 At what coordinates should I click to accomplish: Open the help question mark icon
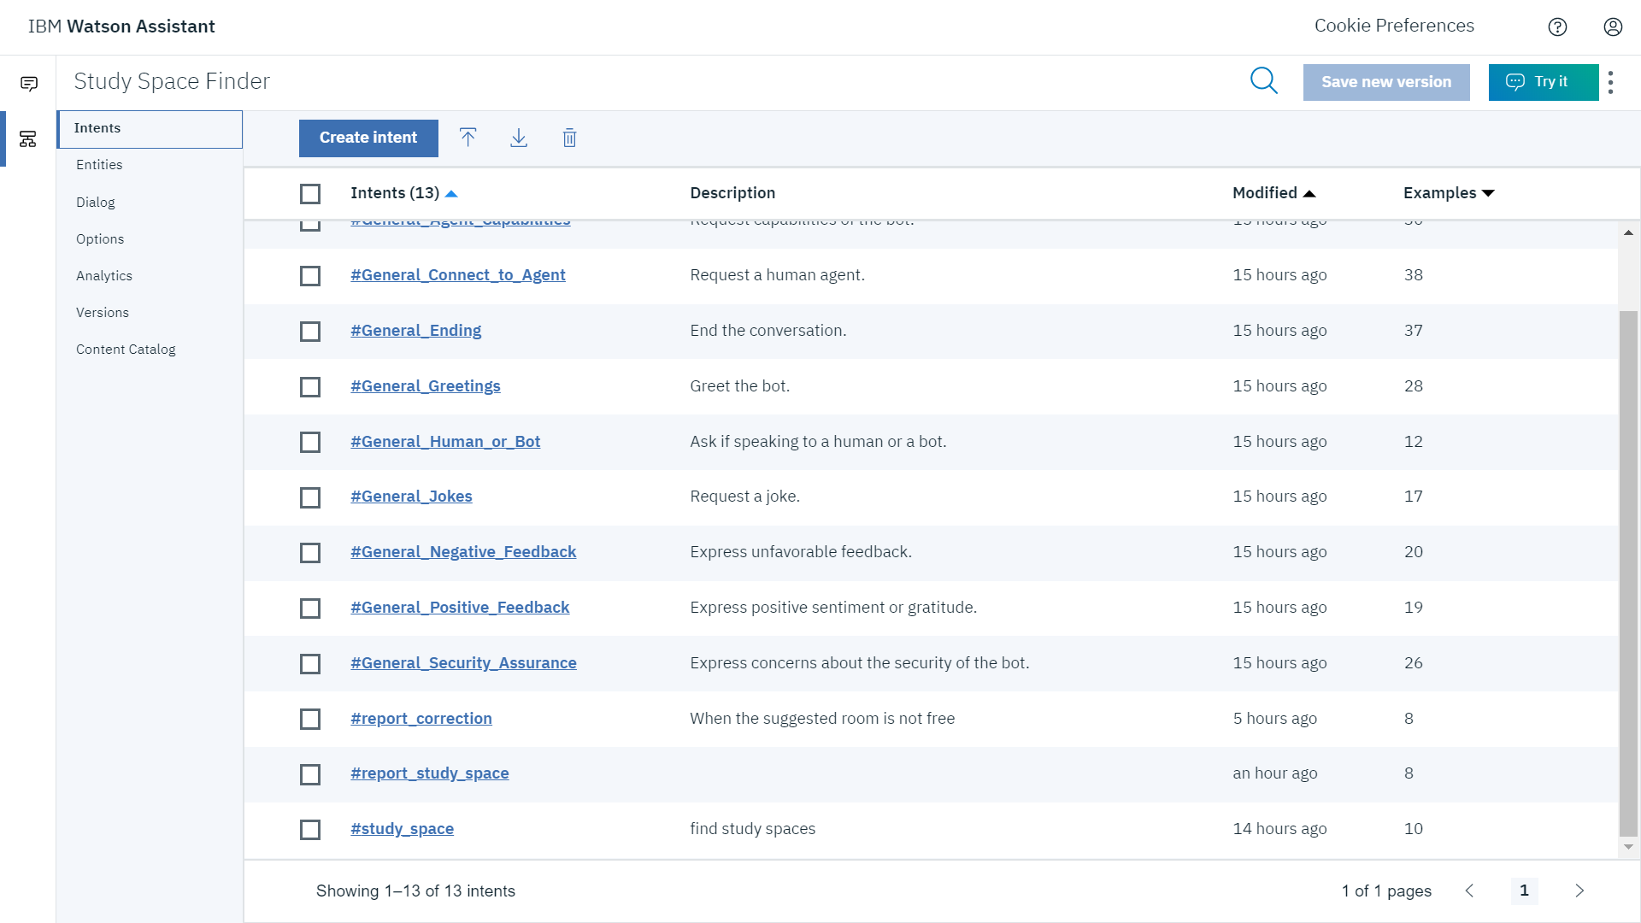1557,26
